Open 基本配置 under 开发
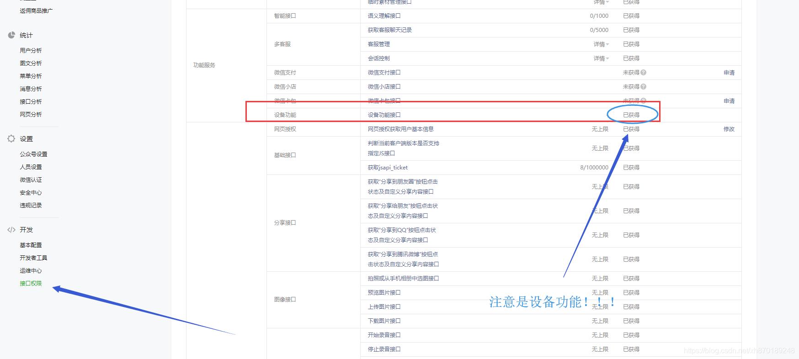The image size is (799, 359). click(x=31, y=245)
